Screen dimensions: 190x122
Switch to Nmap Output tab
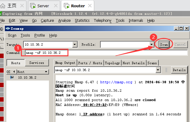(x=65, y=63)
